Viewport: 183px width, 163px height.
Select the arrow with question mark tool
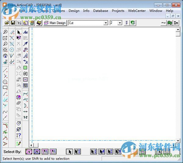pos(19,38)
